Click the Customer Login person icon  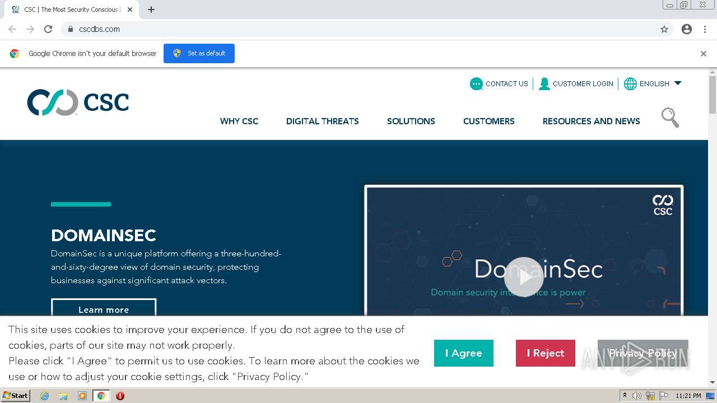tap(544, 84)
